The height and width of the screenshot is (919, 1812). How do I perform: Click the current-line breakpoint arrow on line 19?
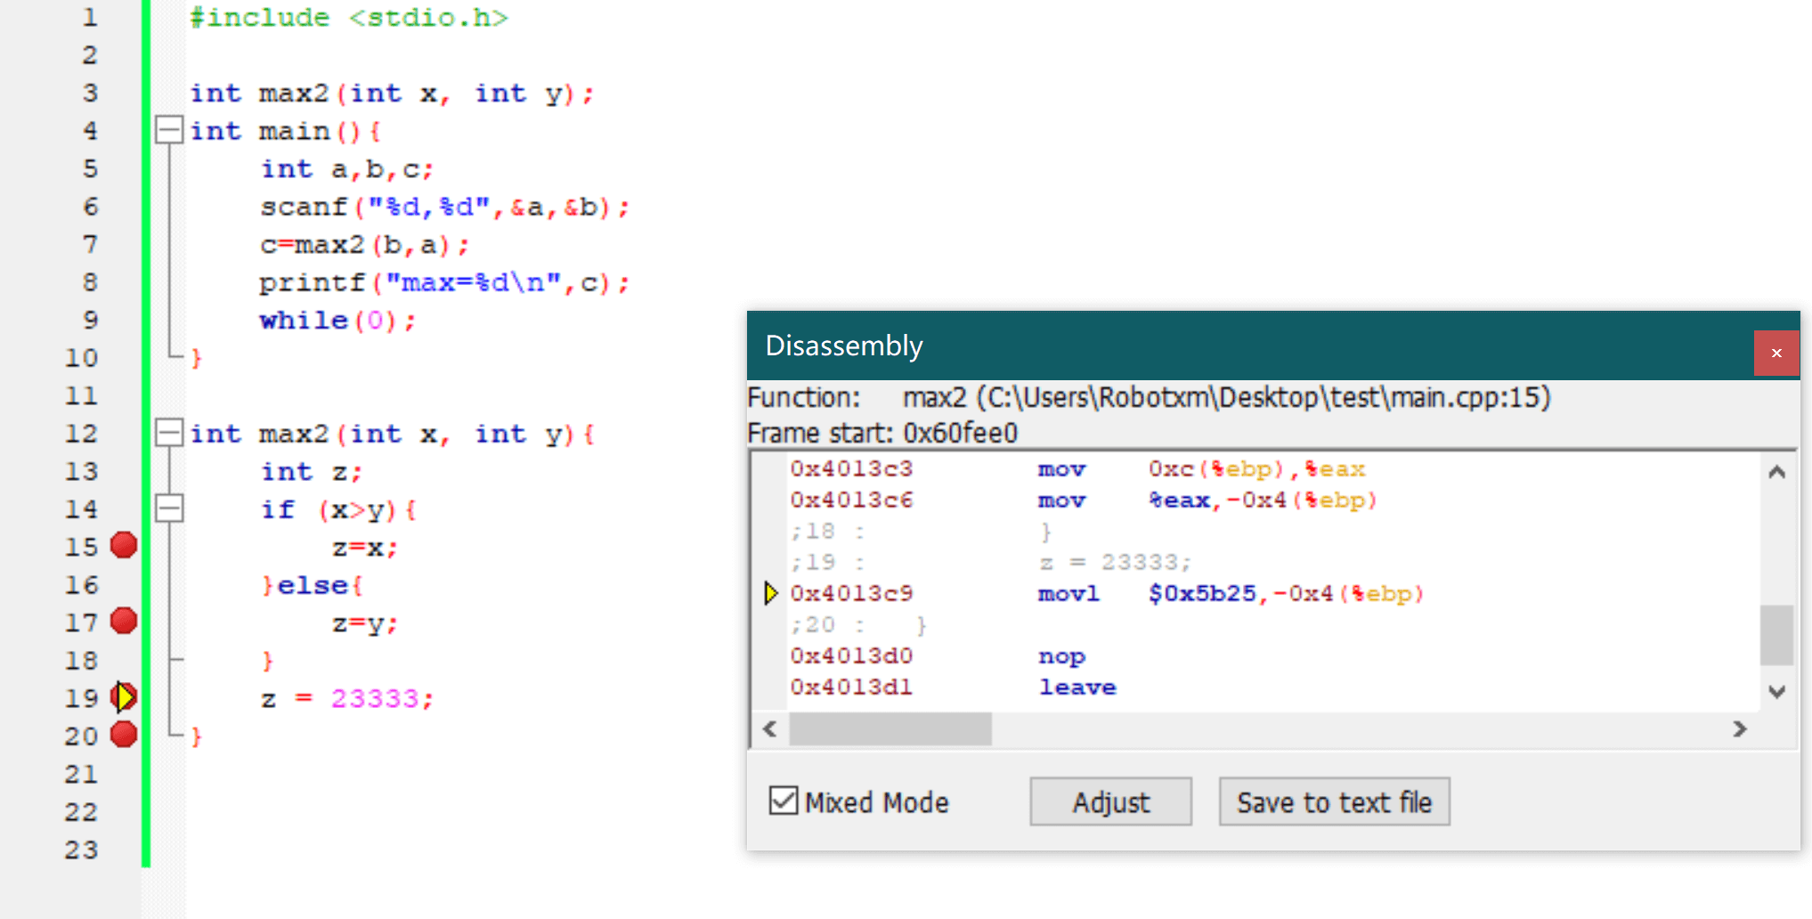coord(124,696)
